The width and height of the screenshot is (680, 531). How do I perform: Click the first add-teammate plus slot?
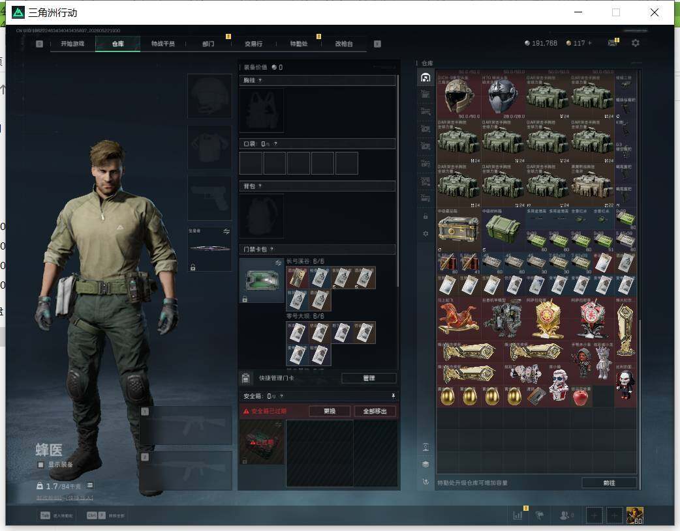click(594, 515)
